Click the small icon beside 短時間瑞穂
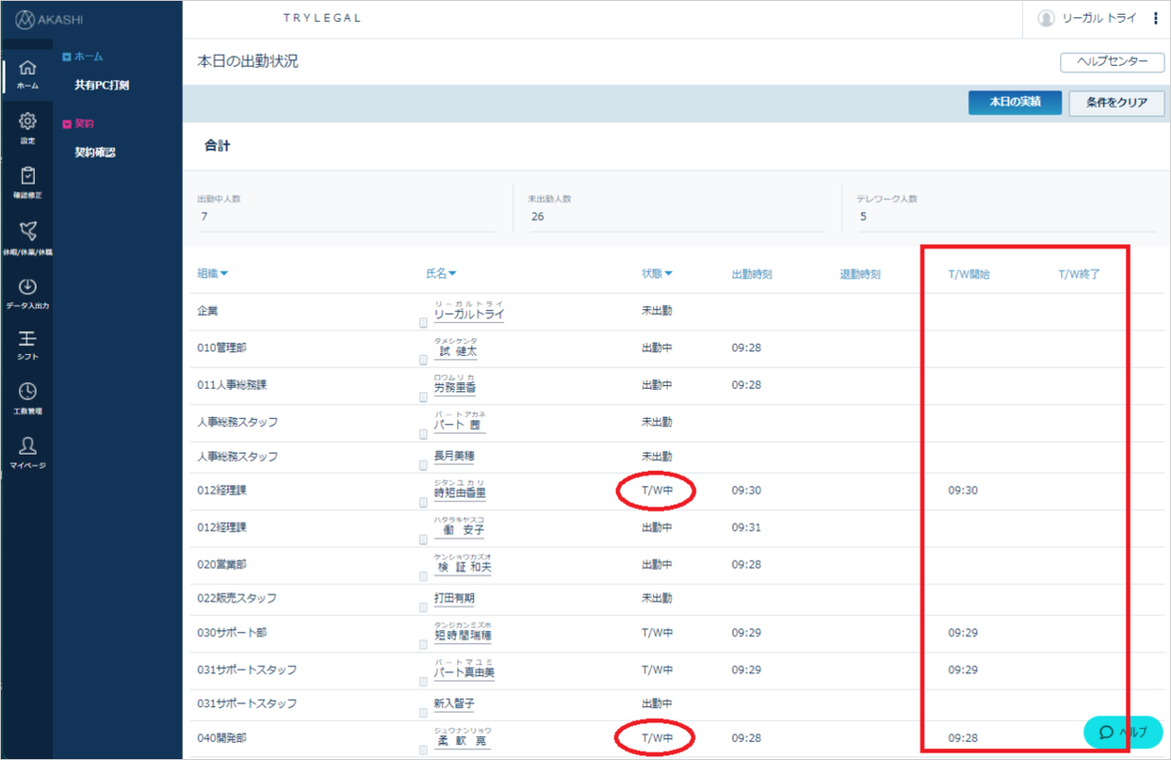Screen dimensions: 1171x760 click(423, 645)
